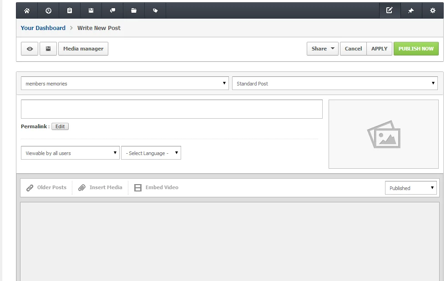Image resolution: width=446 pixels, height=281 pixels.
Task: Open the Share dropdown button
Action: pos(322,49)
